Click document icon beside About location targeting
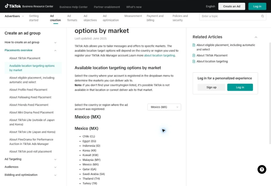 pyautogui.click(x=194, y=61)
